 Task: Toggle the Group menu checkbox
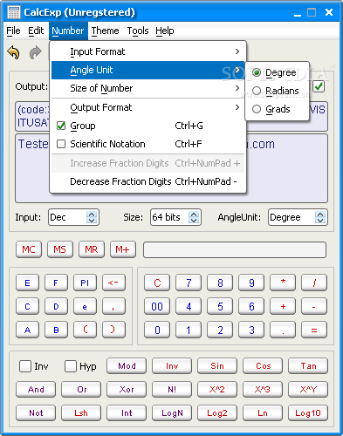click(x=61, y=126)
